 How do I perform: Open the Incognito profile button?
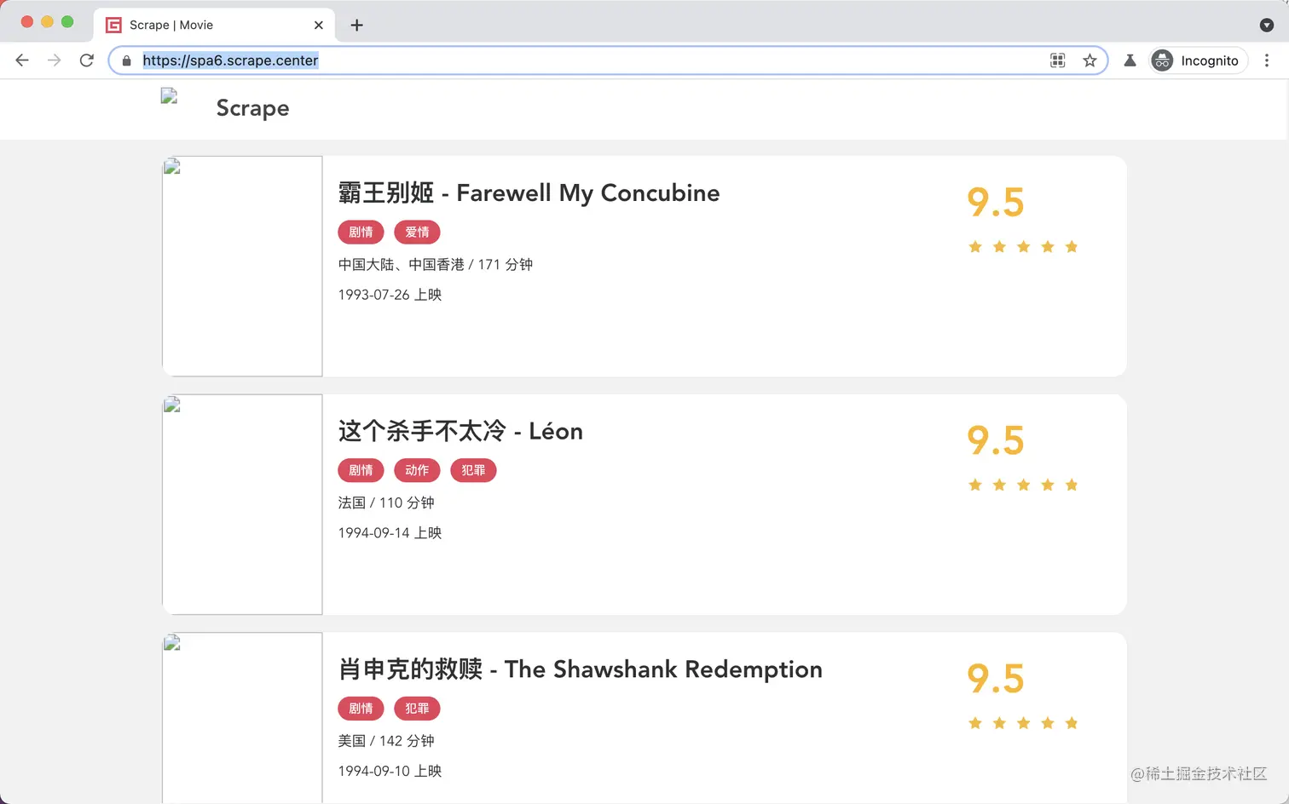pyautogui.click(x=1199, y=60)
